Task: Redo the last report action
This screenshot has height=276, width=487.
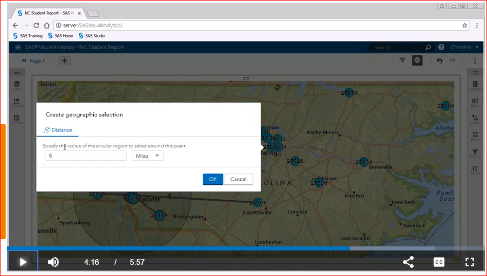Action: [452, 60]
